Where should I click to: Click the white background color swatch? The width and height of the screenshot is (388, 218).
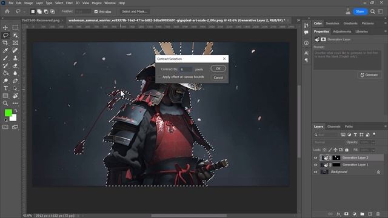pyautogui.click(x=14, y=119)
